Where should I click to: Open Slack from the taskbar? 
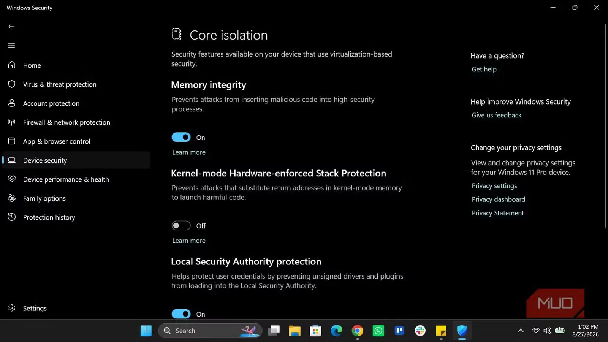pyautogui.click(x=420, y=331)
